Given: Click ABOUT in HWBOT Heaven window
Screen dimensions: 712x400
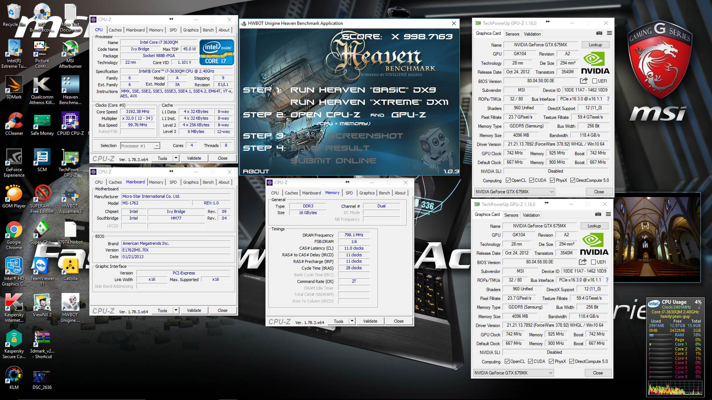Looking at the screenshot, I should click(256, 171).
